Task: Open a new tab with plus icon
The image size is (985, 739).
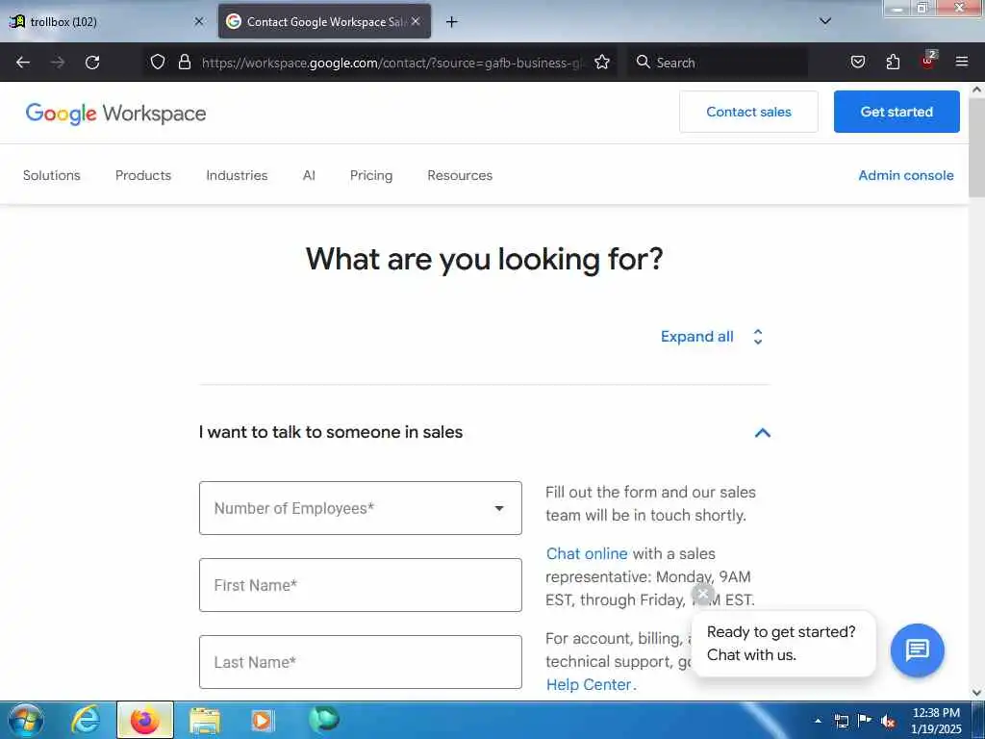Action: point(452,22)
